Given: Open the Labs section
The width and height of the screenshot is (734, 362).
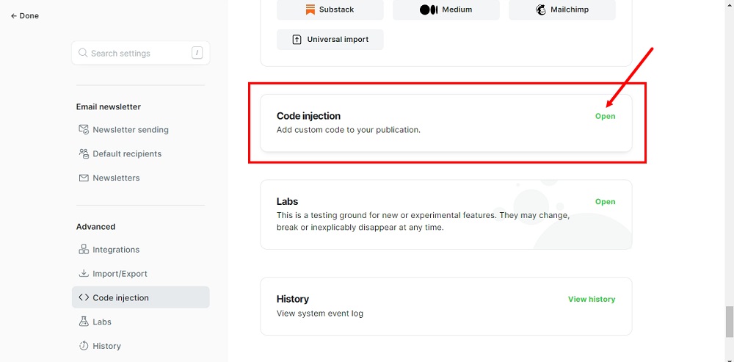Looking at the screenshot, I should click(x=606, y=202).
